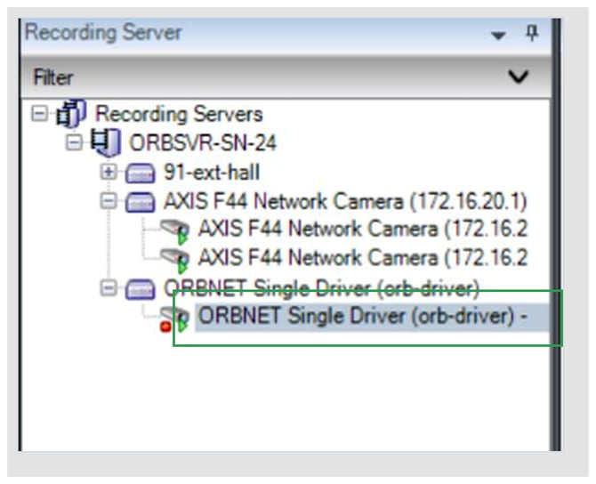Select the Recording Servers tree label
The width and height of the screenshot is (596, 484).
click(x=179, y=114)
